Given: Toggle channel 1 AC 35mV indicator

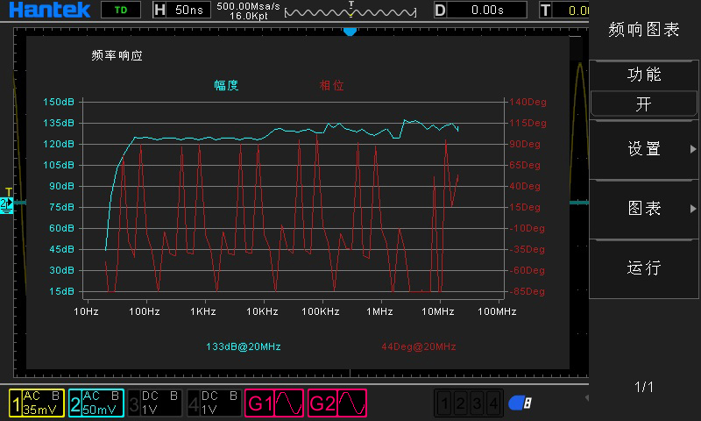Looking at the screenshot, I should coord(36,403).
